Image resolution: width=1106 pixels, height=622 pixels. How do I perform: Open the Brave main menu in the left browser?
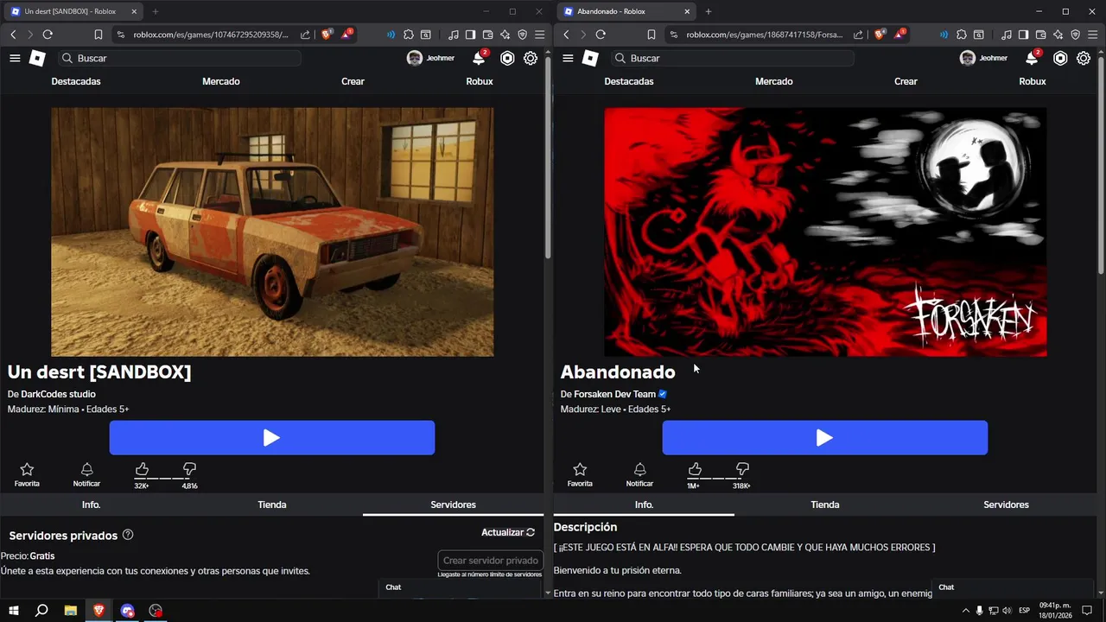coord(539,35)
